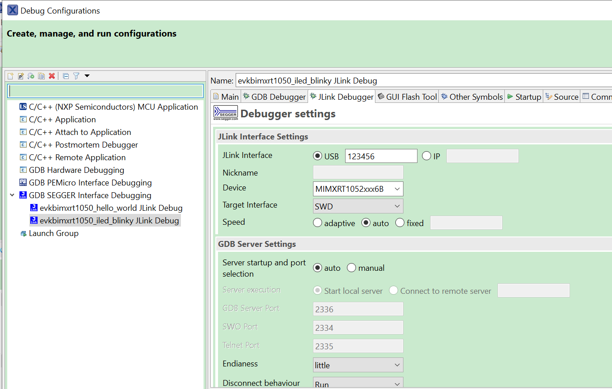Click the green play icon on Startup tab

coord(510,97)
